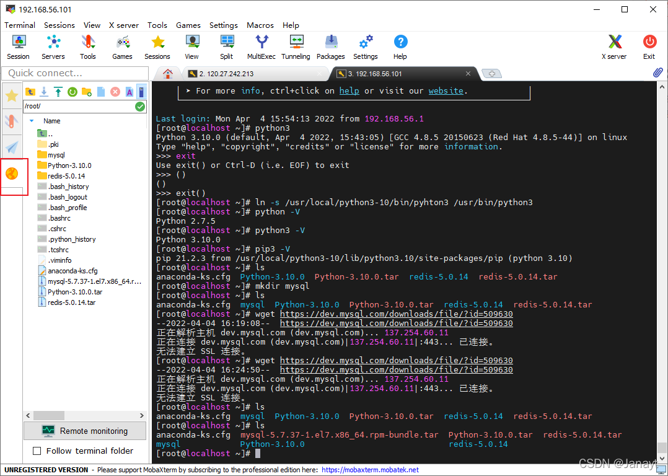Select the redis-5.0.14.tar file
668x476 pixels.
click(x=71, y=302)
